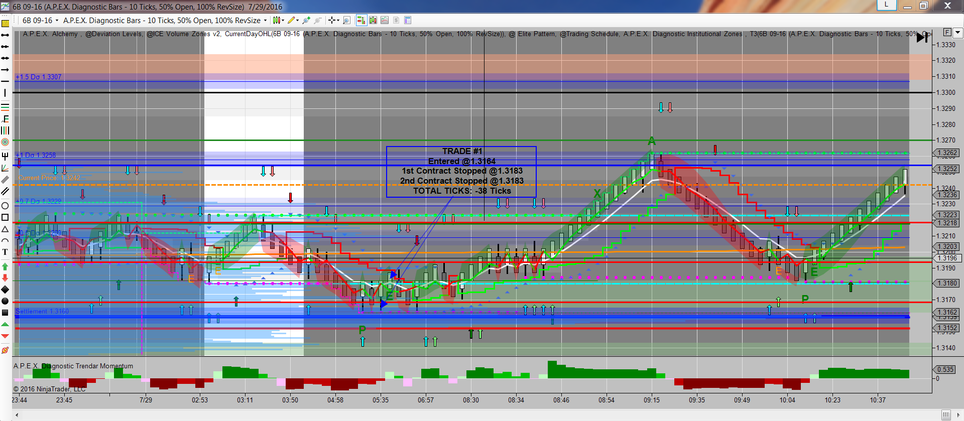Screen dimensions: 964x421
Task: Select the text annotation tool
Action: (5, 252)
